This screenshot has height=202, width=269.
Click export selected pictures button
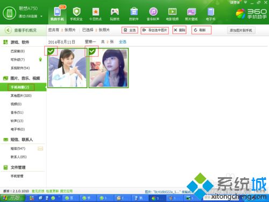[x=154, y=30]
